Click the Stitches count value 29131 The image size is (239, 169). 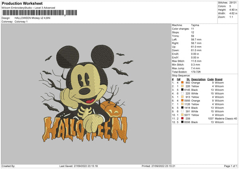(x=233, y=2)
